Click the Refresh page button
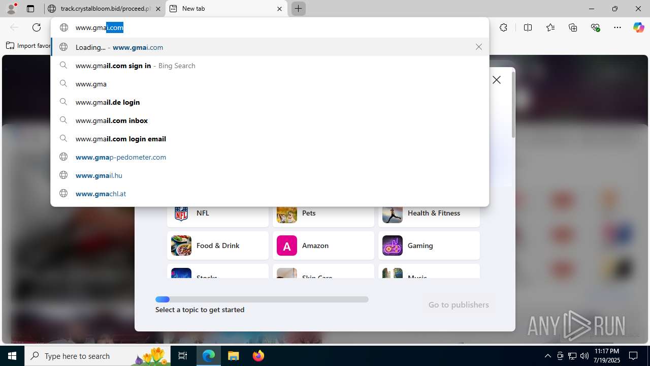The image size is (650, 366). 37,27
